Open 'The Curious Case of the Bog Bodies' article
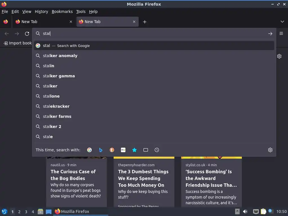Image resolution: width=288 pixels, height=216 pixels. point(76,182)
